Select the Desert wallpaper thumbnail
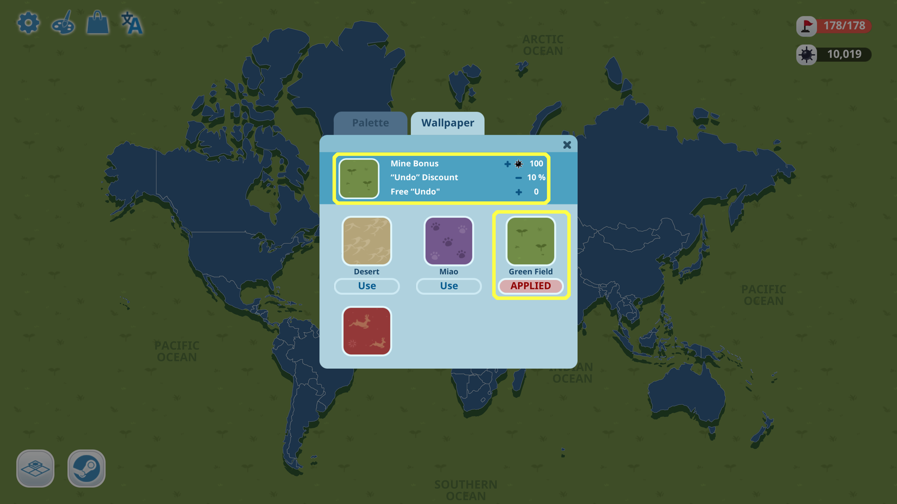897x504 pixels. [367, 241]
